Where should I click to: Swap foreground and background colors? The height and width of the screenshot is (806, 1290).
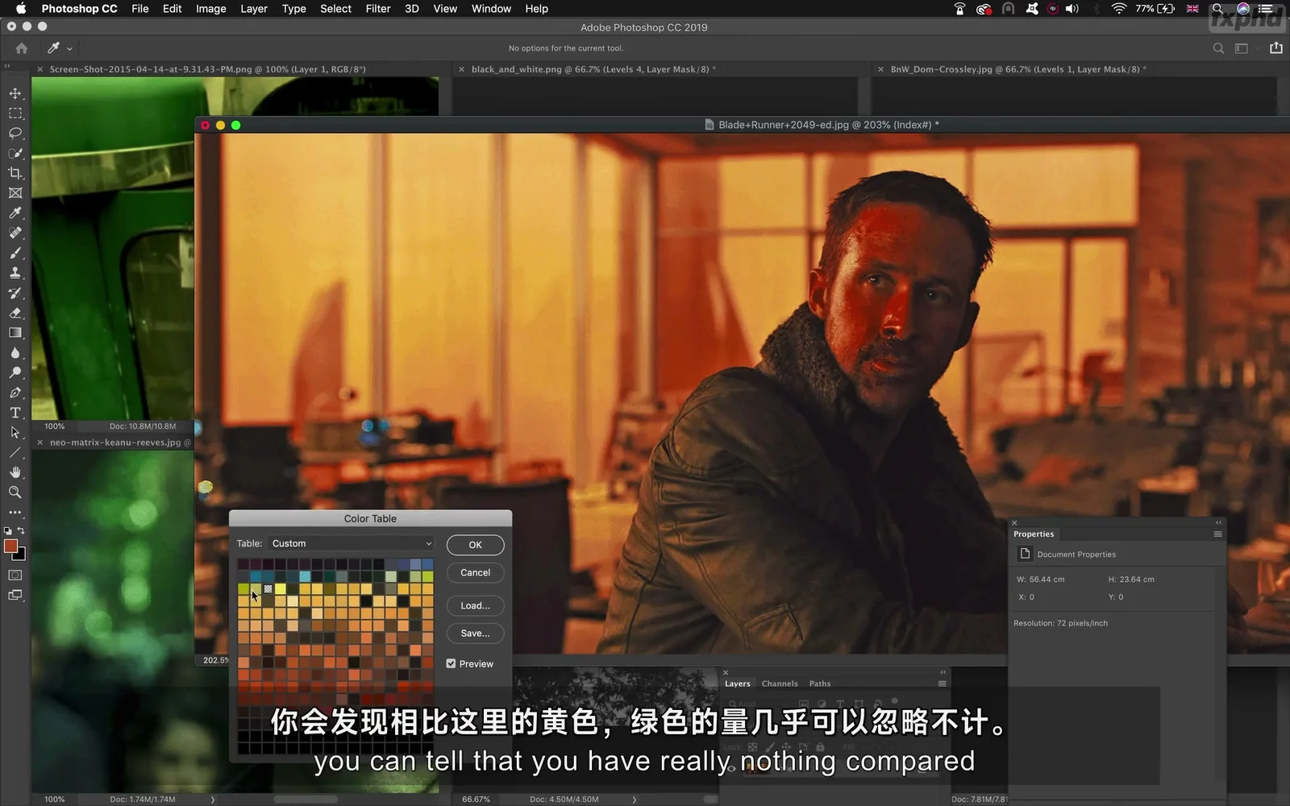tap(21, 530)
